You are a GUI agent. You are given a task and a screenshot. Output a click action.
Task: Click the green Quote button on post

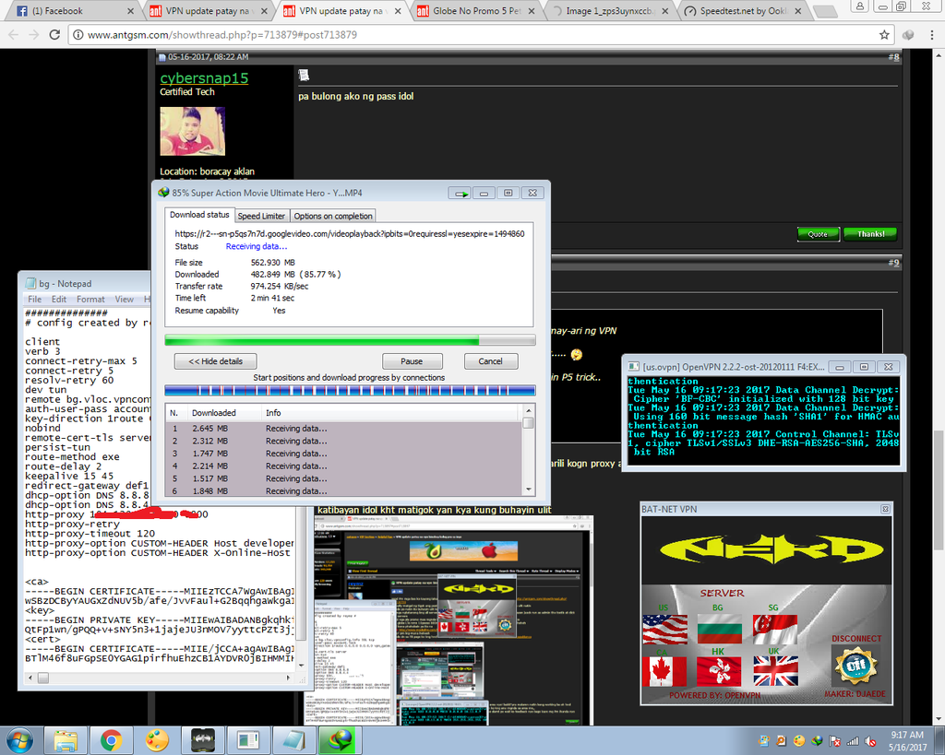(x=818, y=234)
